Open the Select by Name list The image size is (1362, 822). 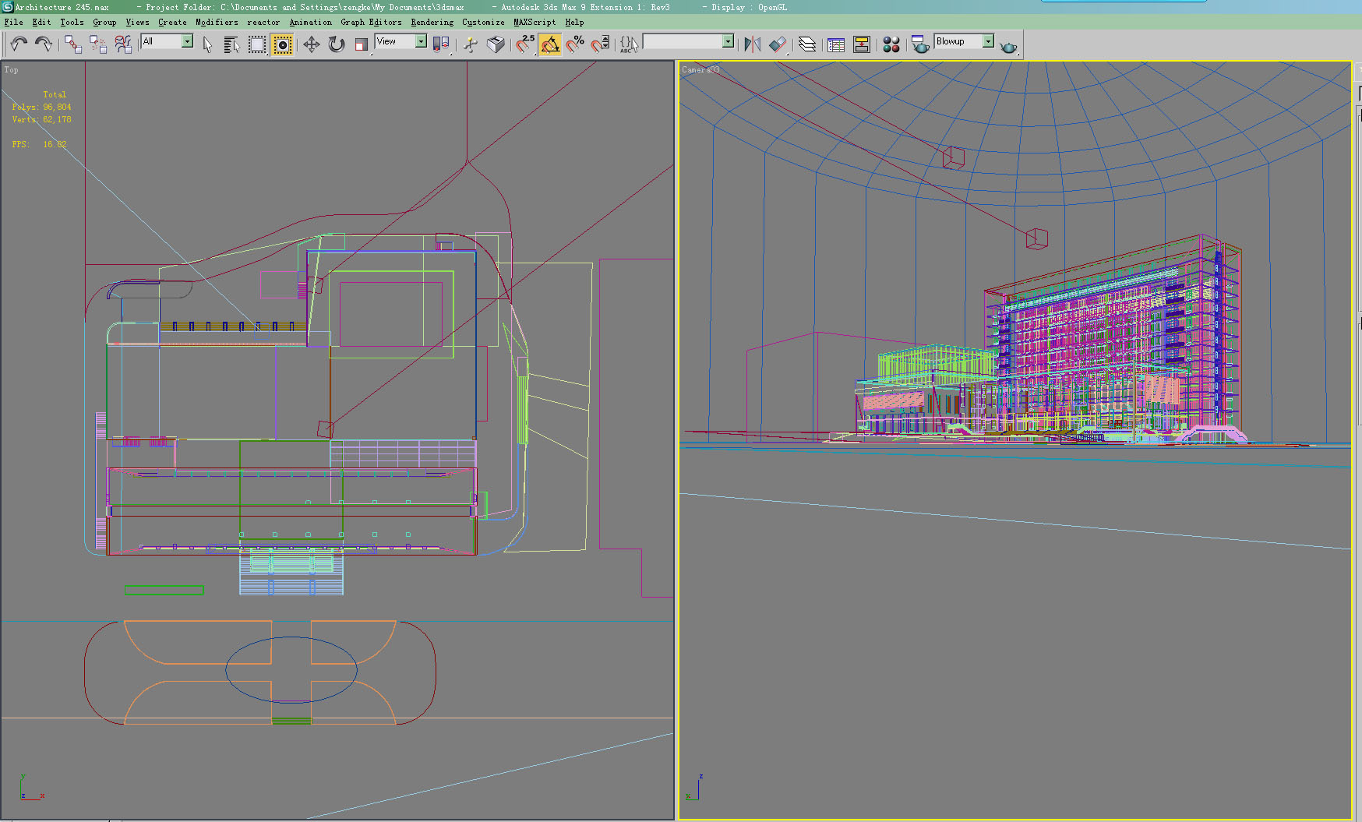click(x=231, y=44)
